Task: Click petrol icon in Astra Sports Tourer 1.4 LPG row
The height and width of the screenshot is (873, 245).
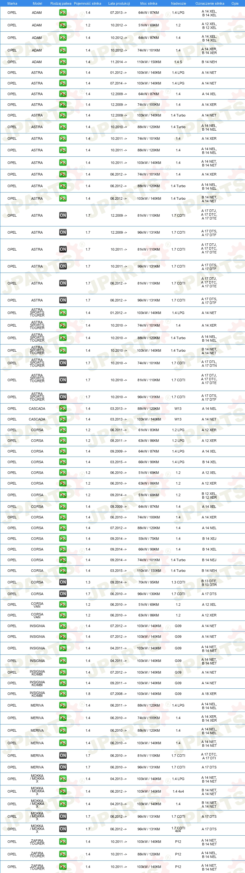Action: point(63,312)
